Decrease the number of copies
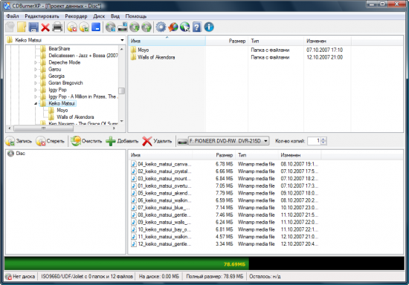Image resolution: width=409 pixels, height=285 pixels. (x=323, y=142)
